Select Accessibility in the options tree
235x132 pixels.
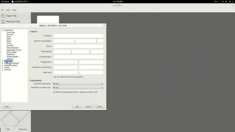coord(11,52)
